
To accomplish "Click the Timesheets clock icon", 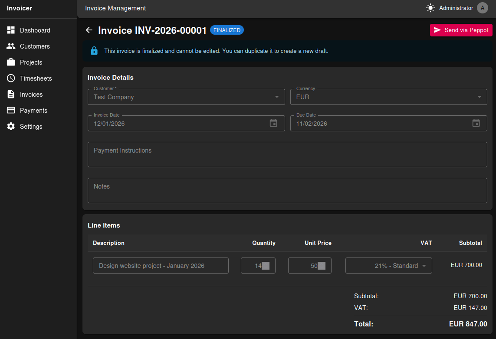I will click(11, 78).
